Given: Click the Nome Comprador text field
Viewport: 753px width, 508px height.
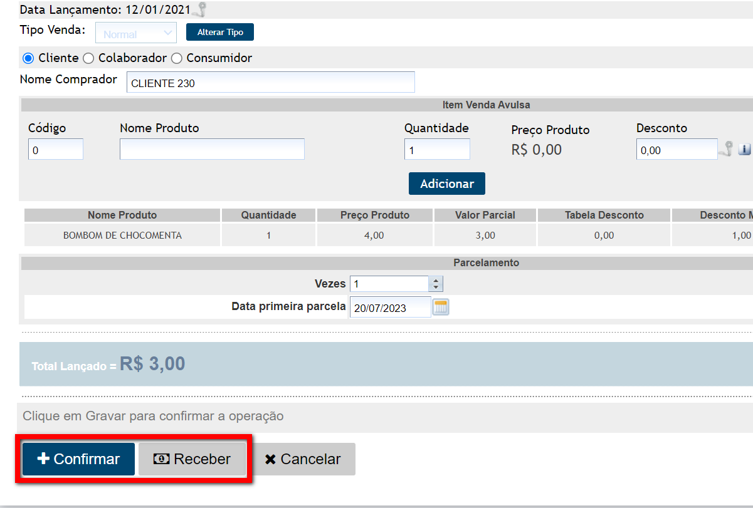Looking at the screenshot, I should click(270, 83).
